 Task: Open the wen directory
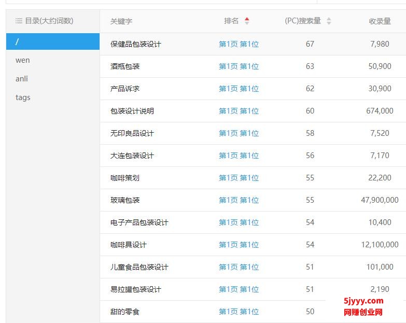(x=23, y=60)
